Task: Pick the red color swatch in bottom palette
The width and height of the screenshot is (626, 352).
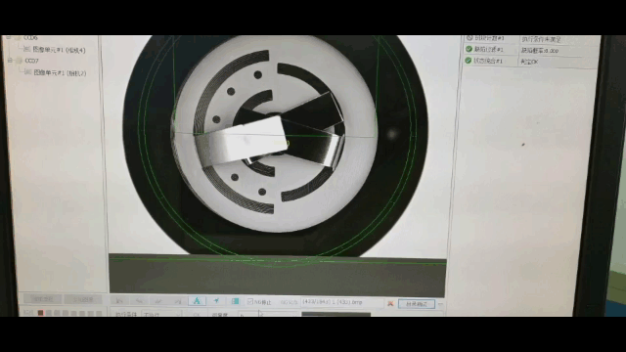Action: coord(40,313)
